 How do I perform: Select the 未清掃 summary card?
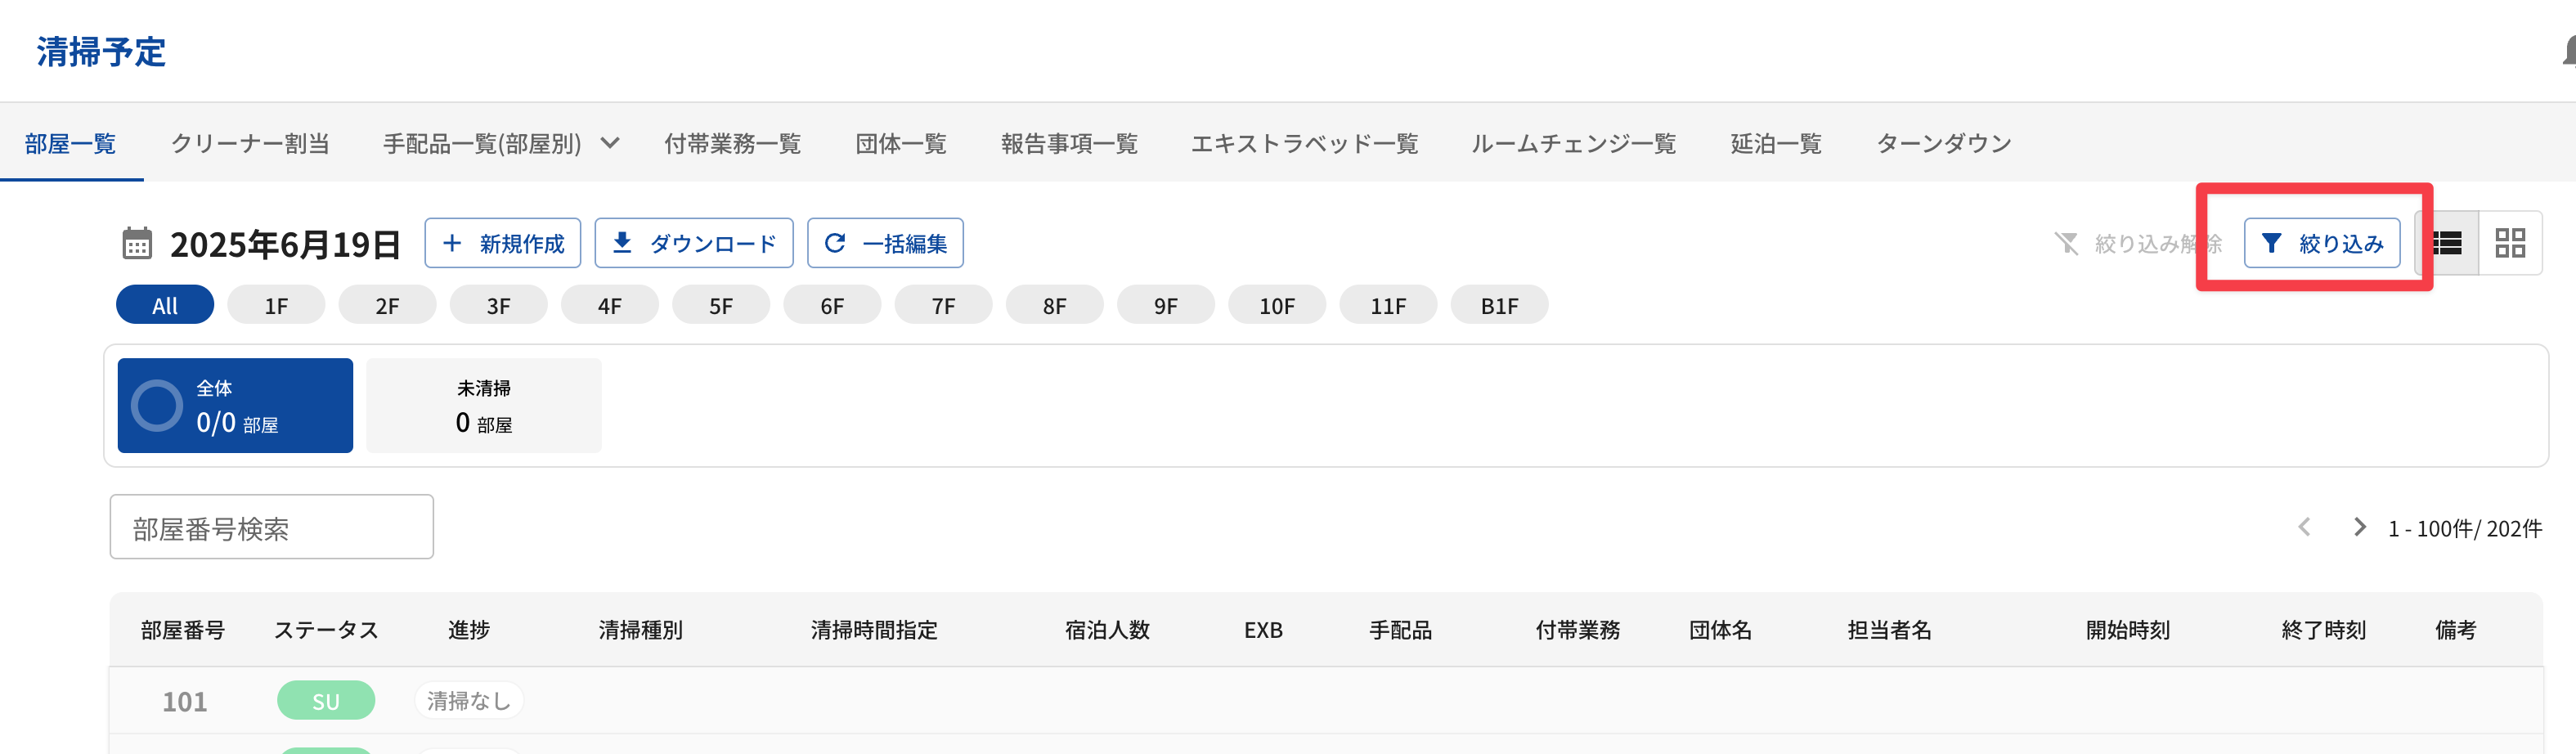point(484,405)
